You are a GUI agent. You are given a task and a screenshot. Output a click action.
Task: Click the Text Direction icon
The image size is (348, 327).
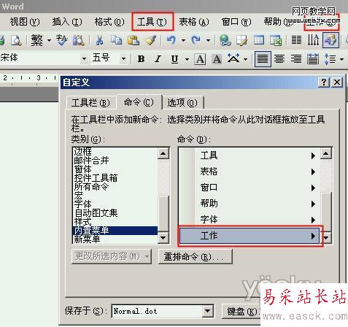point(313,40)
